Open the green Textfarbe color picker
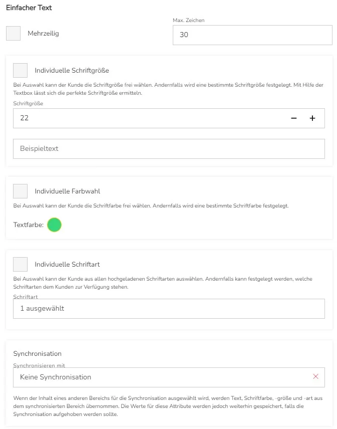This screenshot has height=429, width=337. 54,225
